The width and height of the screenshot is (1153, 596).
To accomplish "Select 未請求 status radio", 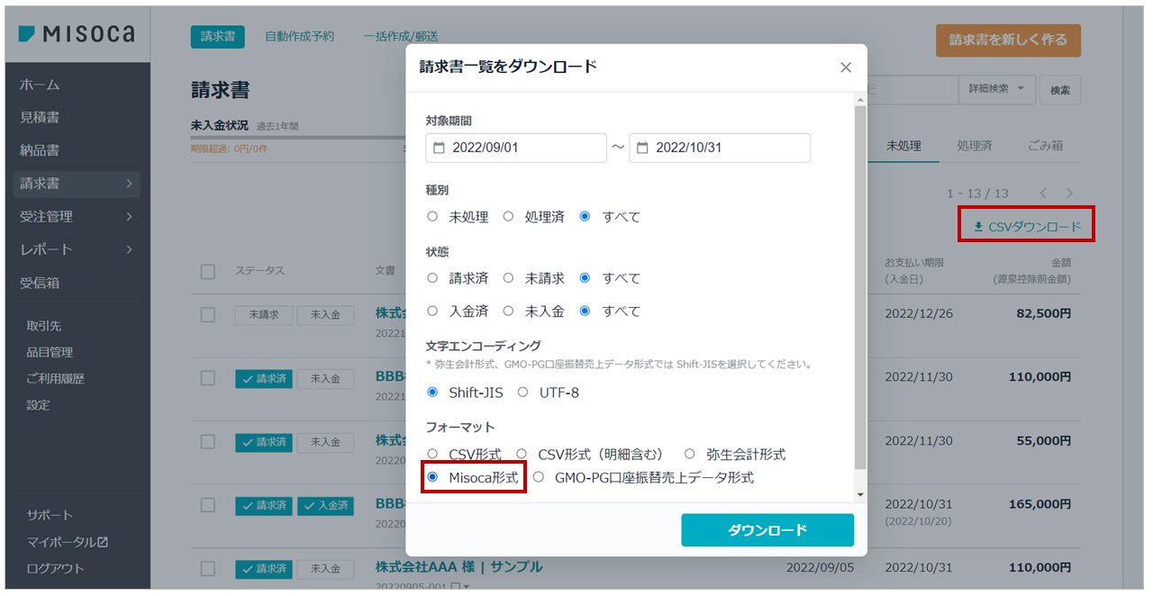I will (508, 278).
